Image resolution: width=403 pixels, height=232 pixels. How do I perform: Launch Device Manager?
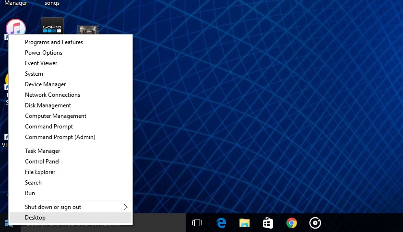point(71,84)
